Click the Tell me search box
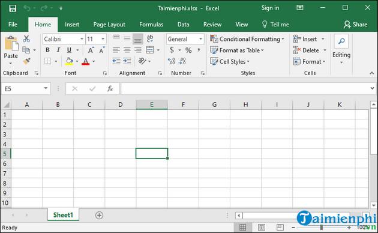 point(275,25)
